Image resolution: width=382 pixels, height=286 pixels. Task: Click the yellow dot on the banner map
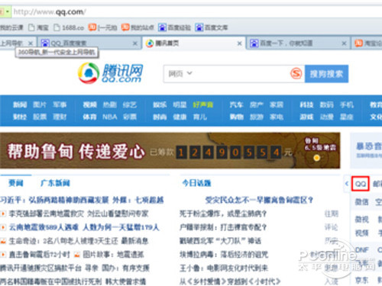(316, 158)
